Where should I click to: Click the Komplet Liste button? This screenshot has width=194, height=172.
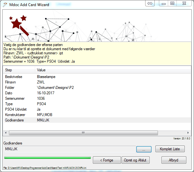[170, 149]
